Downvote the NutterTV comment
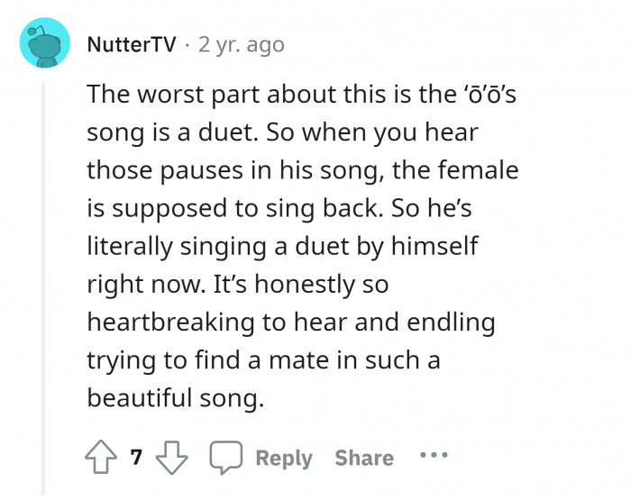Image resolution: width=631 pixels, height=500 pixels. coord(169,458)
